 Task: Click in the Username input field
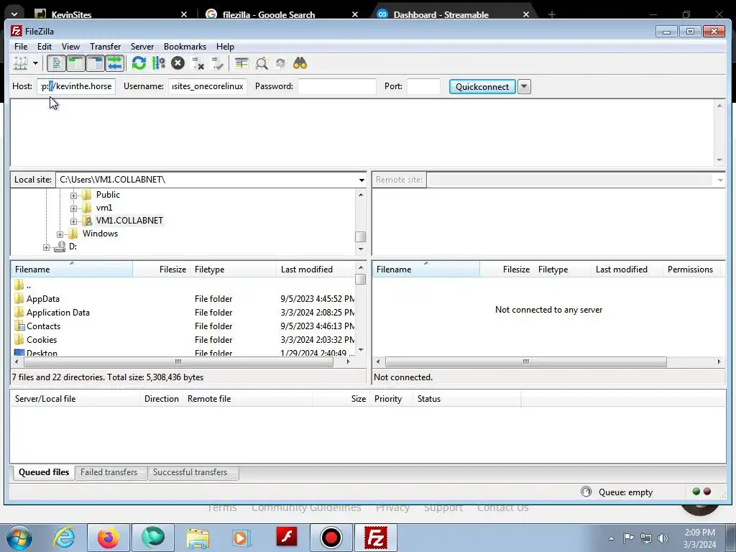tap(208, 86)
